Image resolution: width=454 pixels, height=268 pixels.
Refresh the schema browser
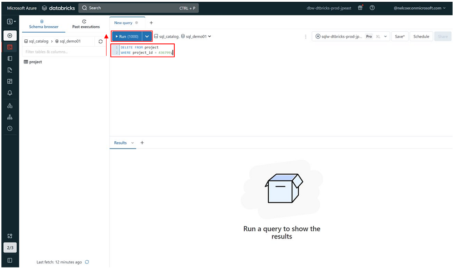(100, 42)
